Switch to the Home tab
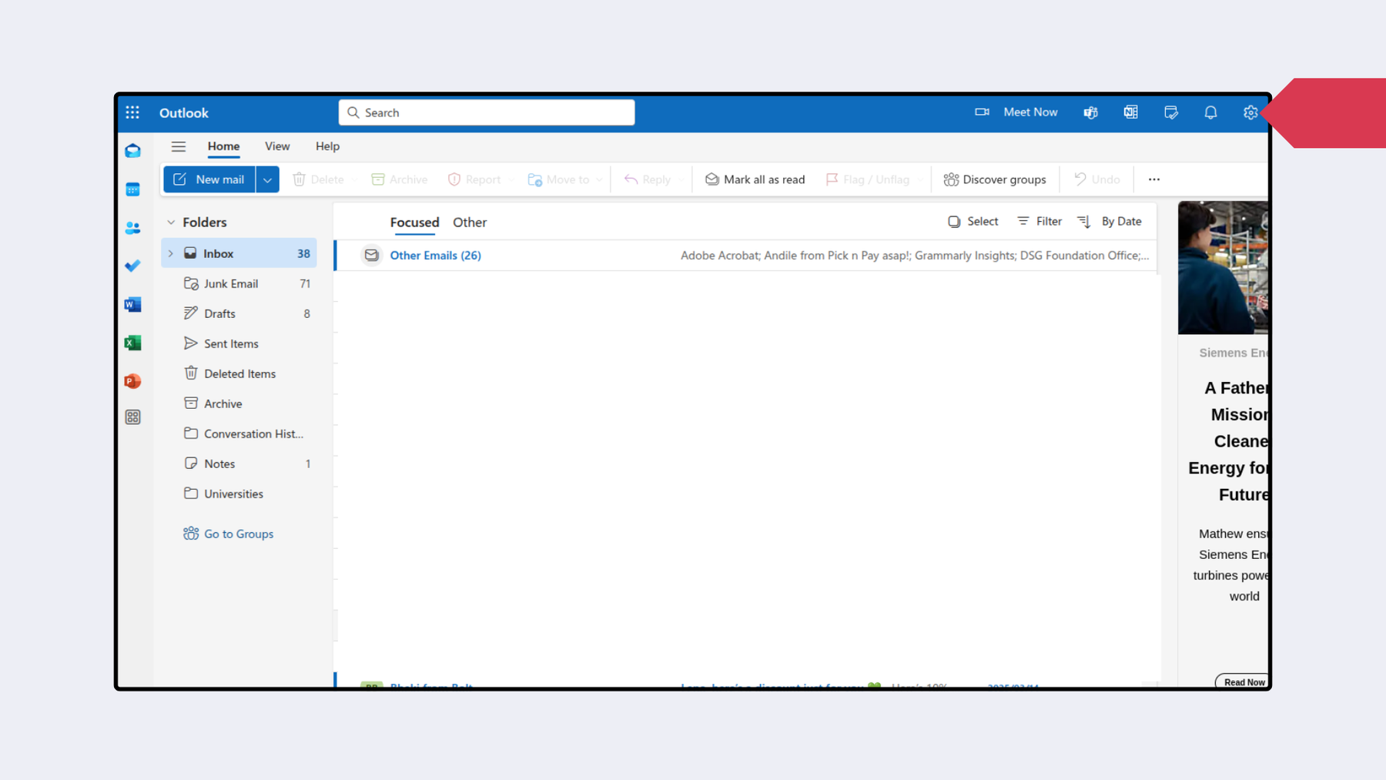The image size is (1386, 780). 223,146
